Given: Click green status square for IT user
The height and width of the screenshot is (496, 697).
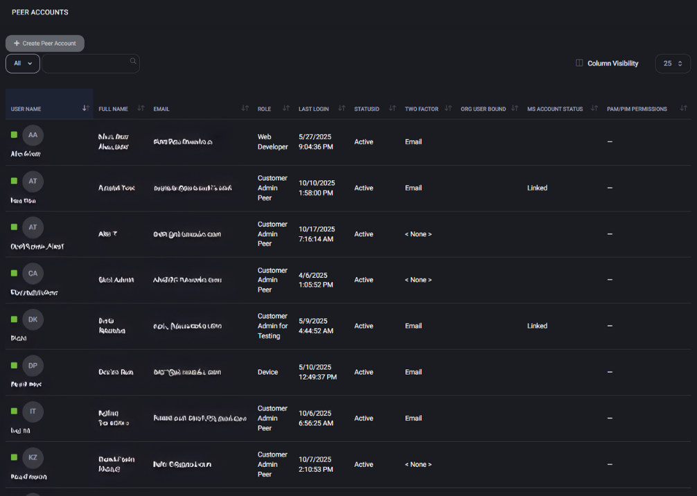Looking at the screenshot, I should point(14,411).
